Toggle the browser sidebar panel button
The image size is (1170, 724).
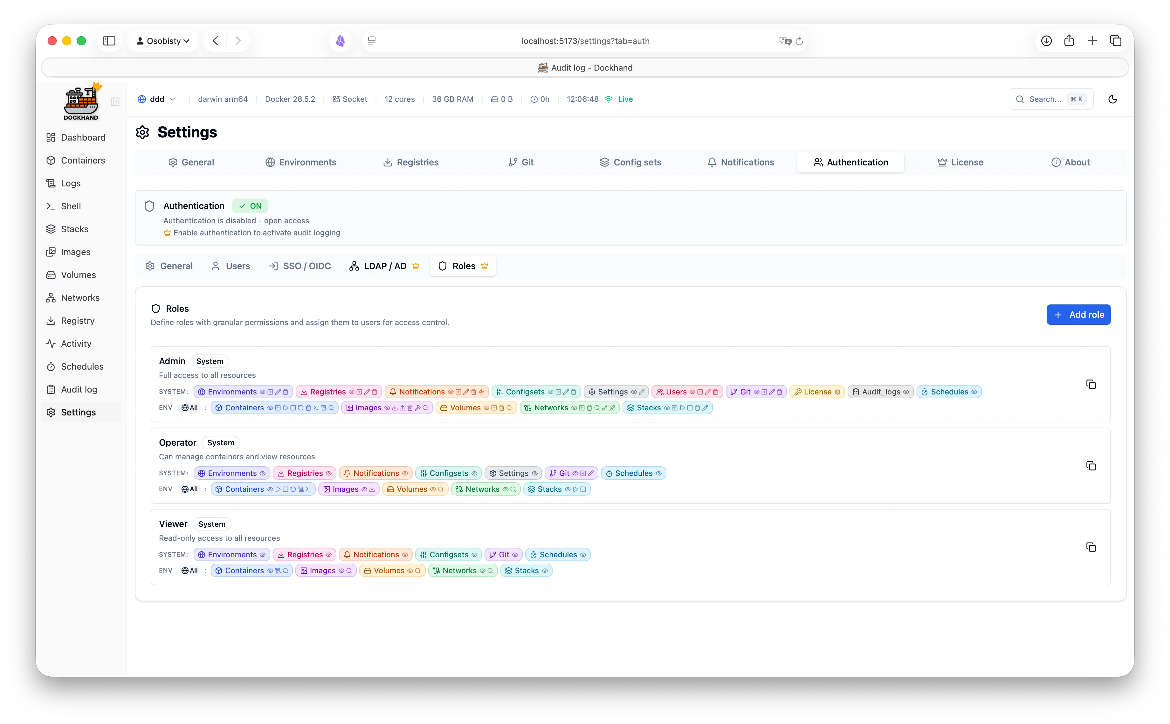coord(109,41)
